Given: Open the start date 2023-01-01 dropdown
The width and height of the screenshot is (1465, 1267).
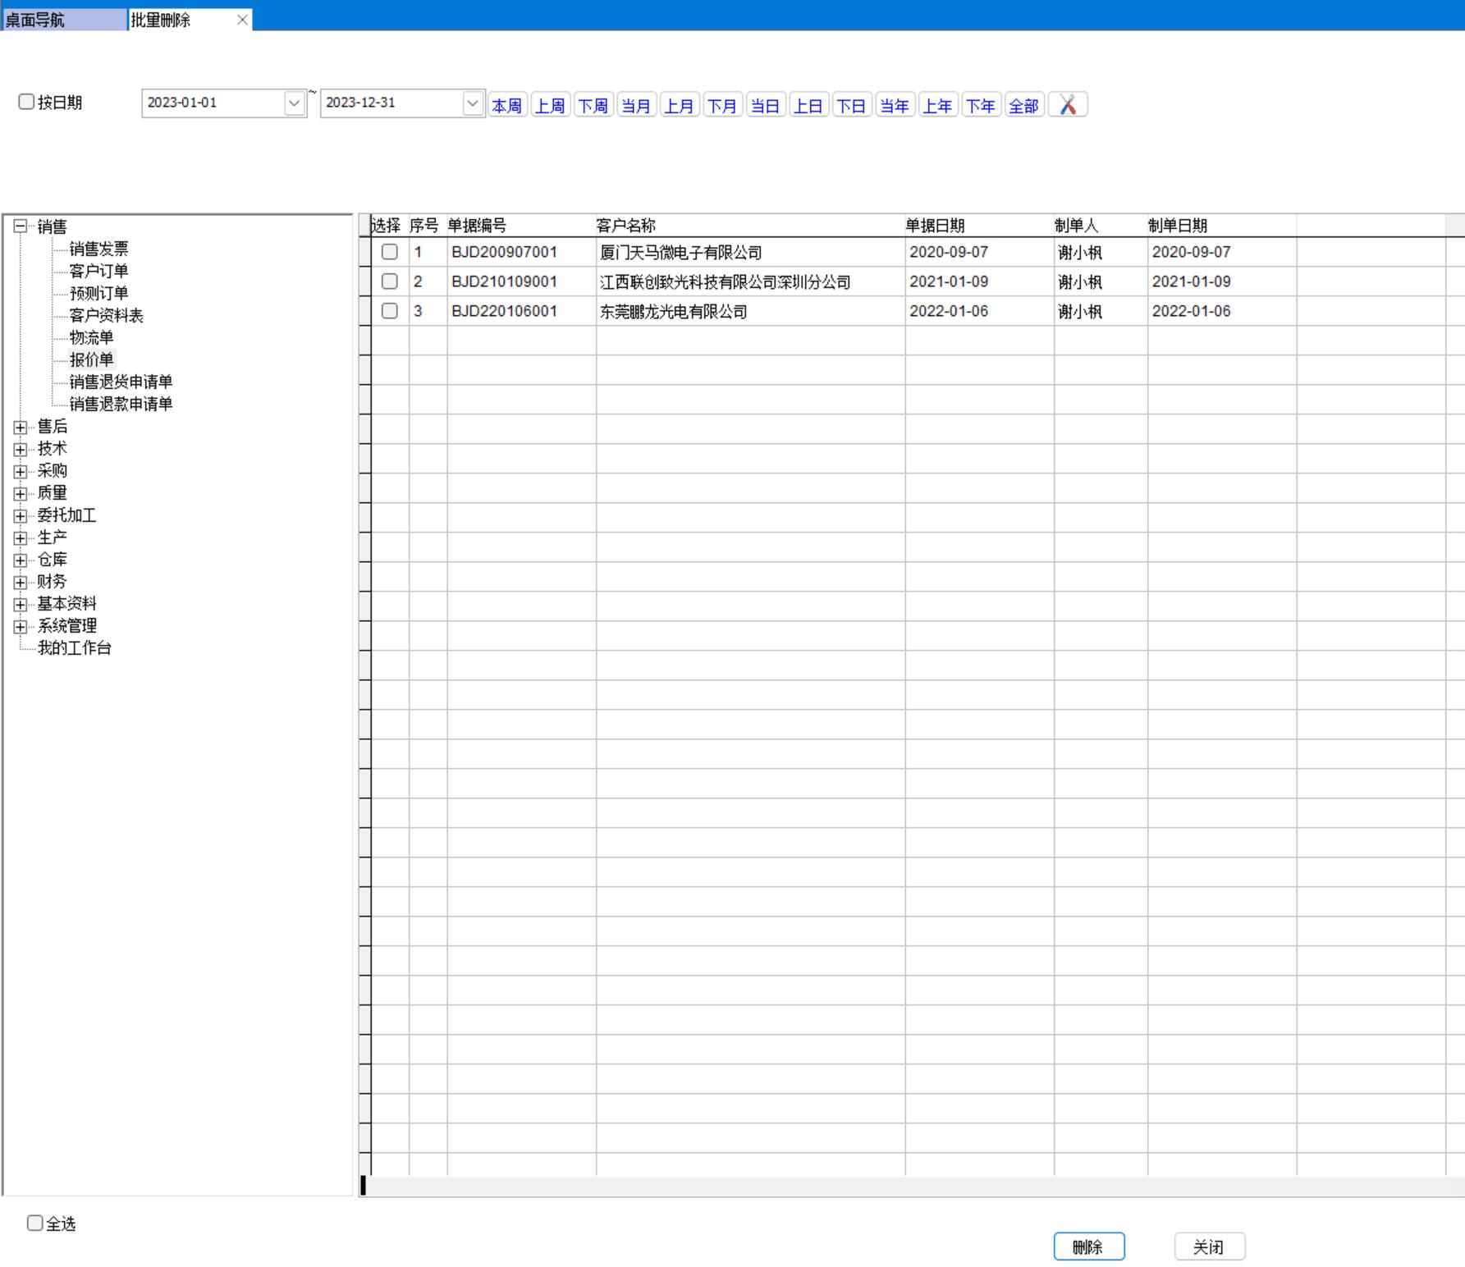Looking at the screenshot, I should click(x=295, y=103).
